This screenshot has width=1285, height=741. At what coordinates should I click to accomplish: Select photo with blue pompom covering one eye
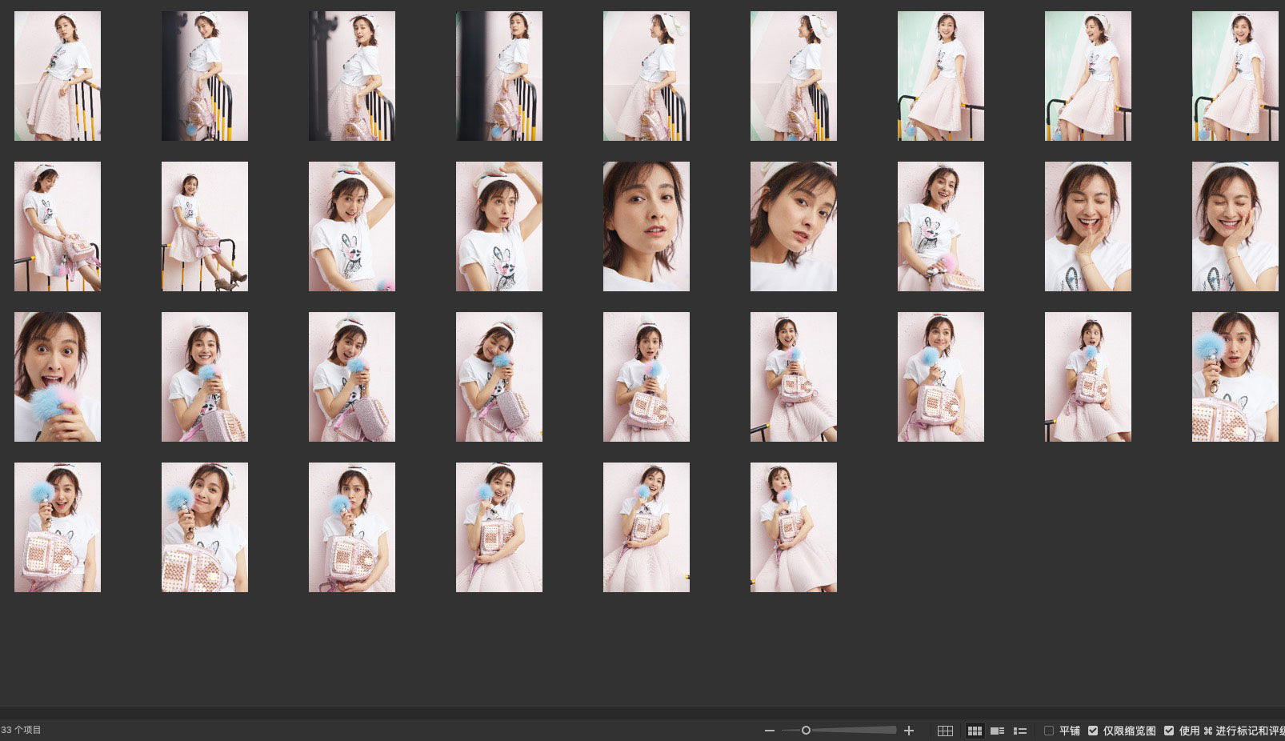click(1235, 377)
